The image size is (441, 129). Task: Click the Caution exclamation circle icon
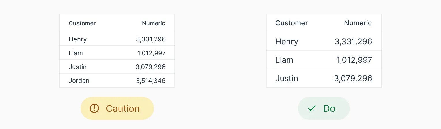[x=94, y=108]
